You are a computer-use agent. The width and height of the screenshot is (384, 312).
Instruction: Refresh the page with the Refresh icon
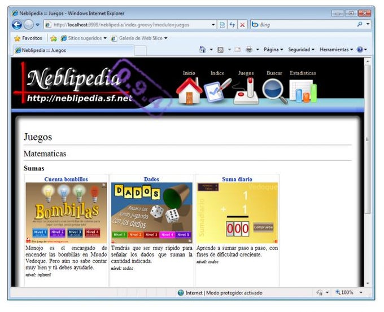point(232,25)
